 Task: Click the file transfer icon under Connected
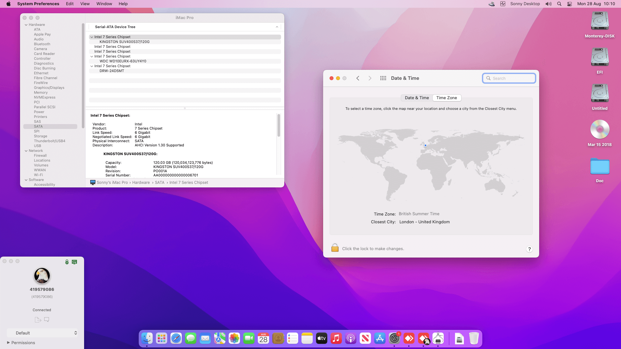[38, 320]
